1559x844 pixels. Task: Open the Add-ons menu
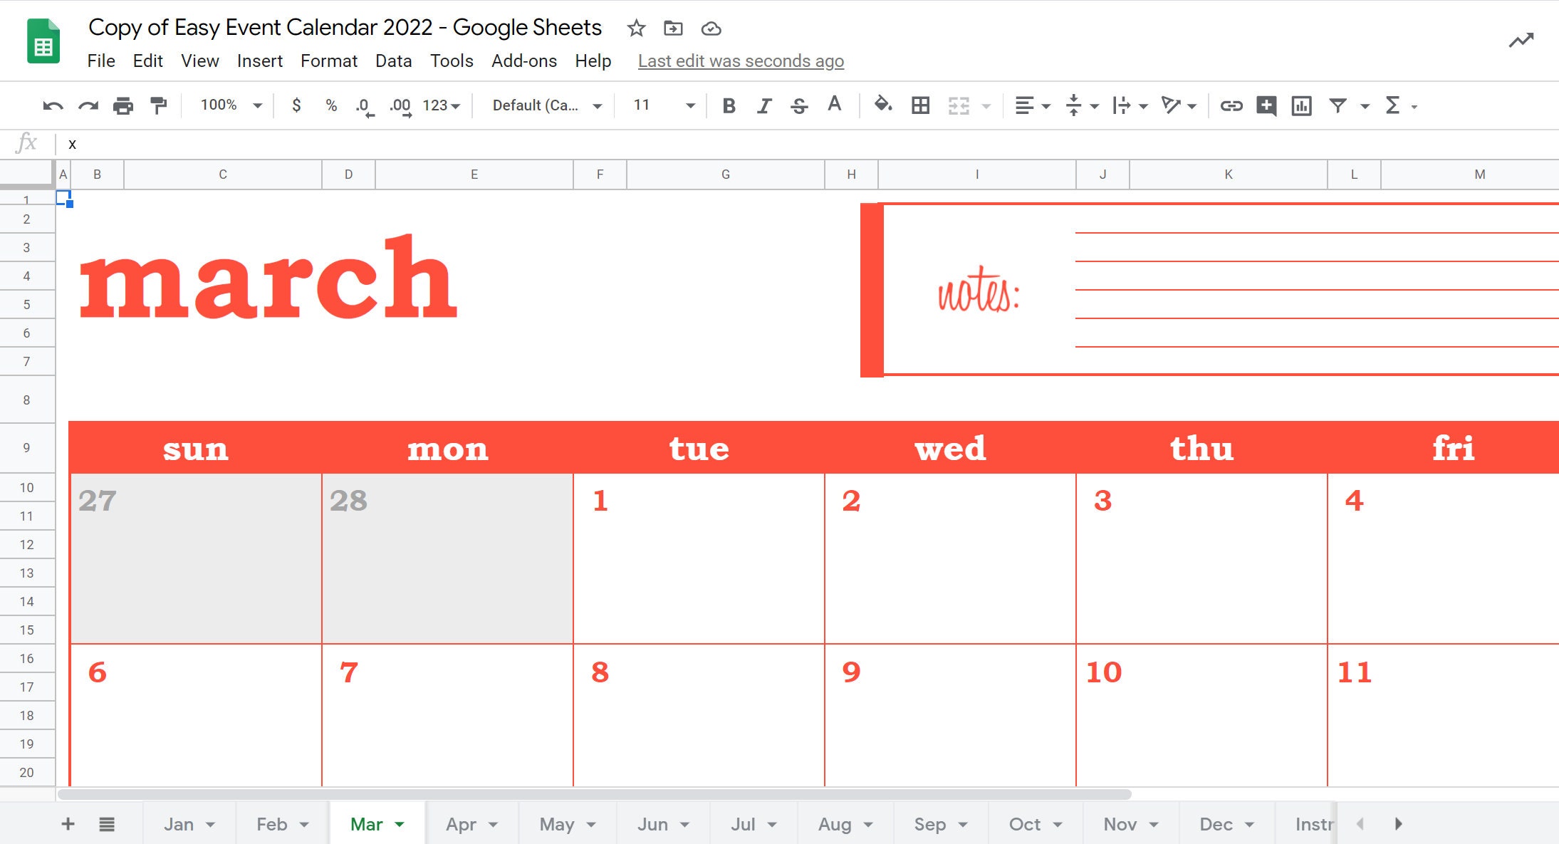coord(524,61)
